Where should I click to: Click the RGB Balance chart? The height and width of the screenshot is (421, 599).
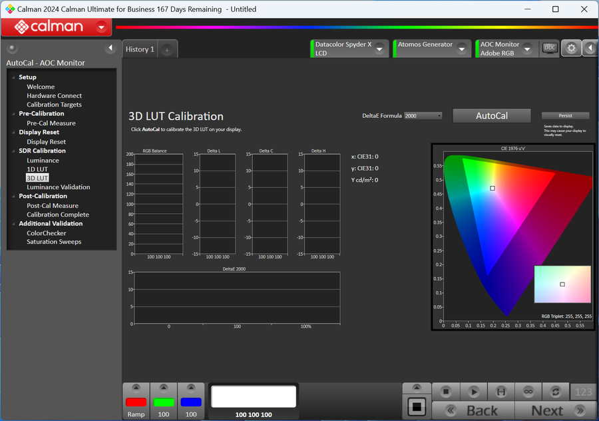[158, 205]
